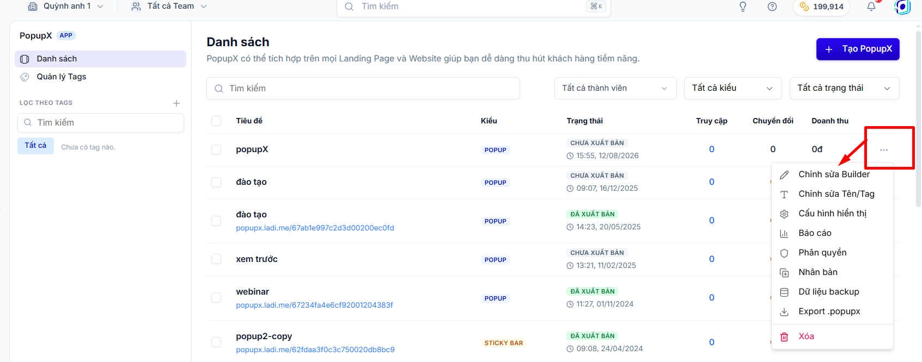Click ĐÃ XUẤT BẢN badge in webinar row
This screenshot has width=922, height=362.
593,291
